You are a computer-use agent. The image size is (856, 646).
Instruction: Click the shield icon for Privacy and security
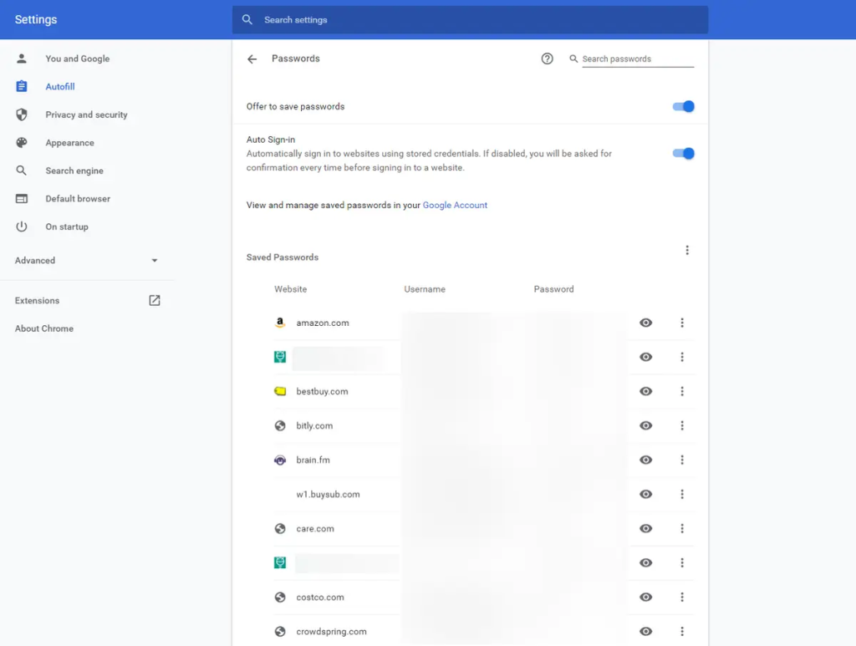click(21, 114)
